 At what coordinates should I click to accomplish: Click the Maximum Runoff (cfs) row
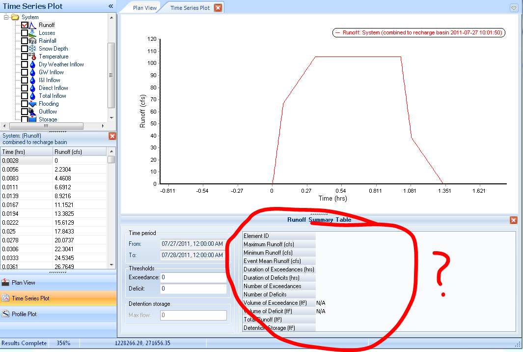coord(379,244)
